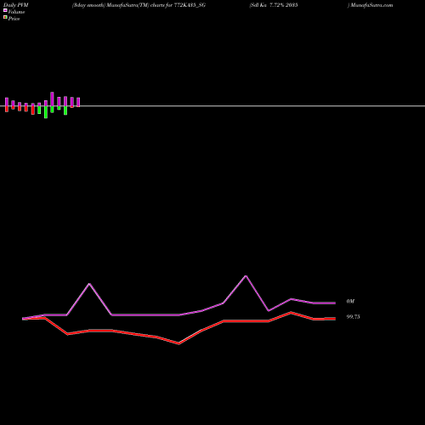Click the Volume legend color swatch
The height and width of the screenshot is (425, 425).
[x=5, y=10]
